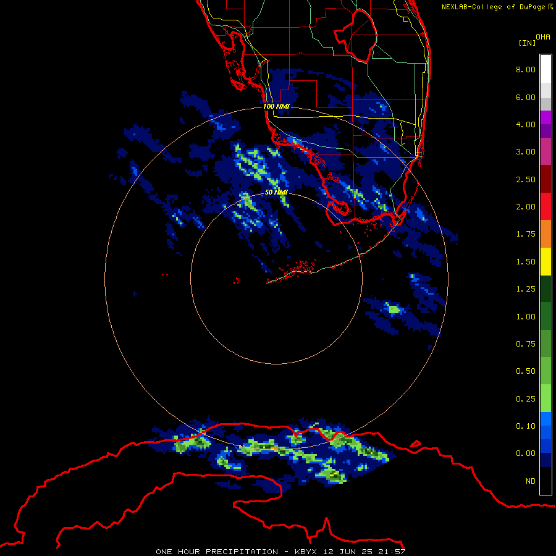Click the [IN] units label
556x556 pixels.
[527, 43]
